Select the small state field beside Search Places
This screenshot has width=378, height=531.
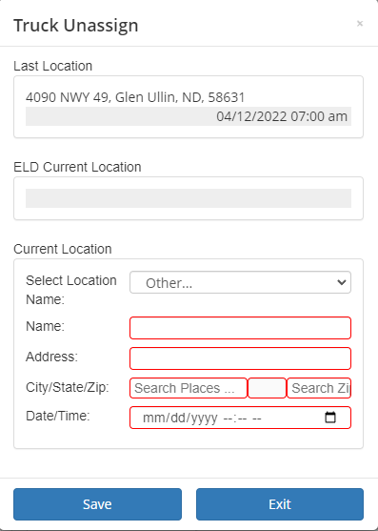268,388
